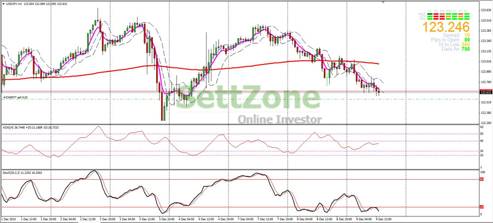This screenshot has width=493, height=223.
Task: Click the ADX scale value 40
Action: click(x=481, y=141)
